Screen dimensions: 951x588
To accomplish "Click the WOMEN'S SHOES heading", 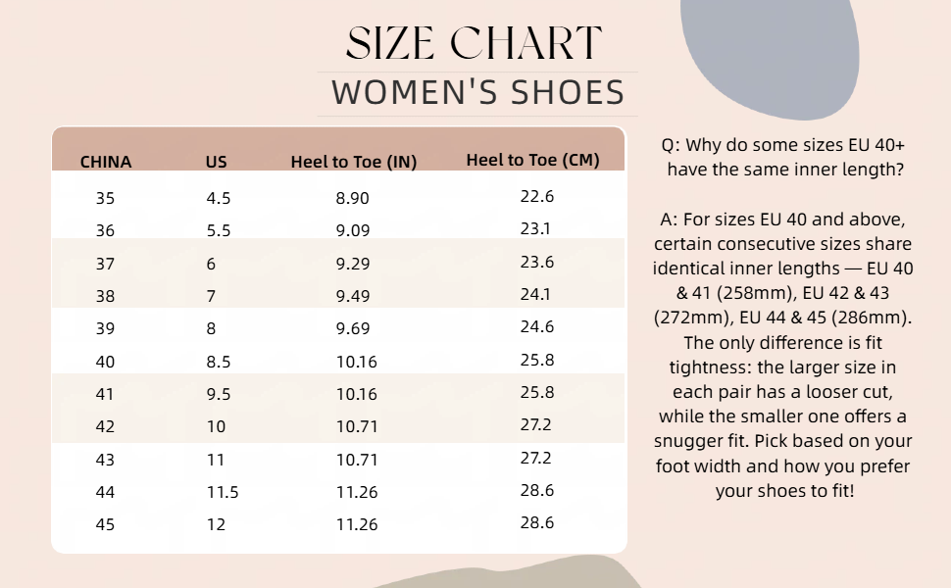I will point(477,93).
